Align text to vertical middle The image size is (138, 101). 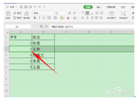[87, 13]
